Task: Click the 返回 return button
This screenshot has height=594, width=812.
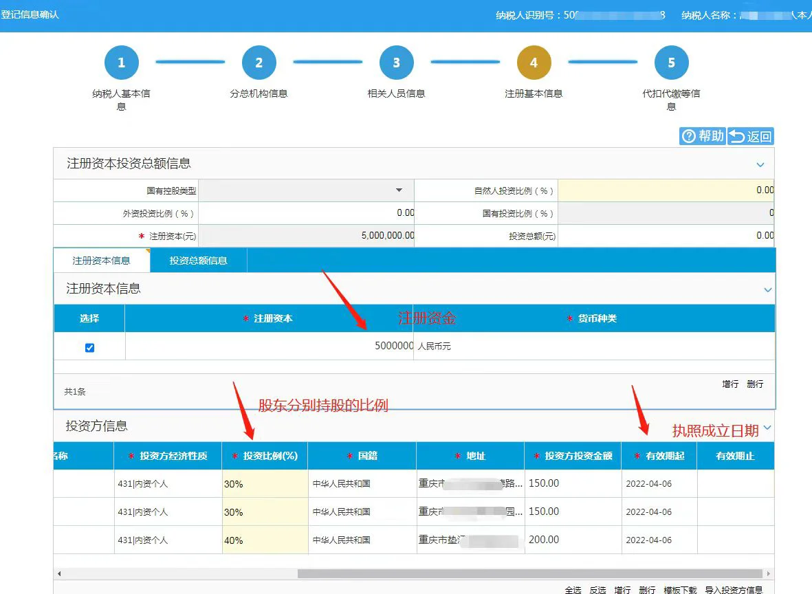Action: coord(750,136)
